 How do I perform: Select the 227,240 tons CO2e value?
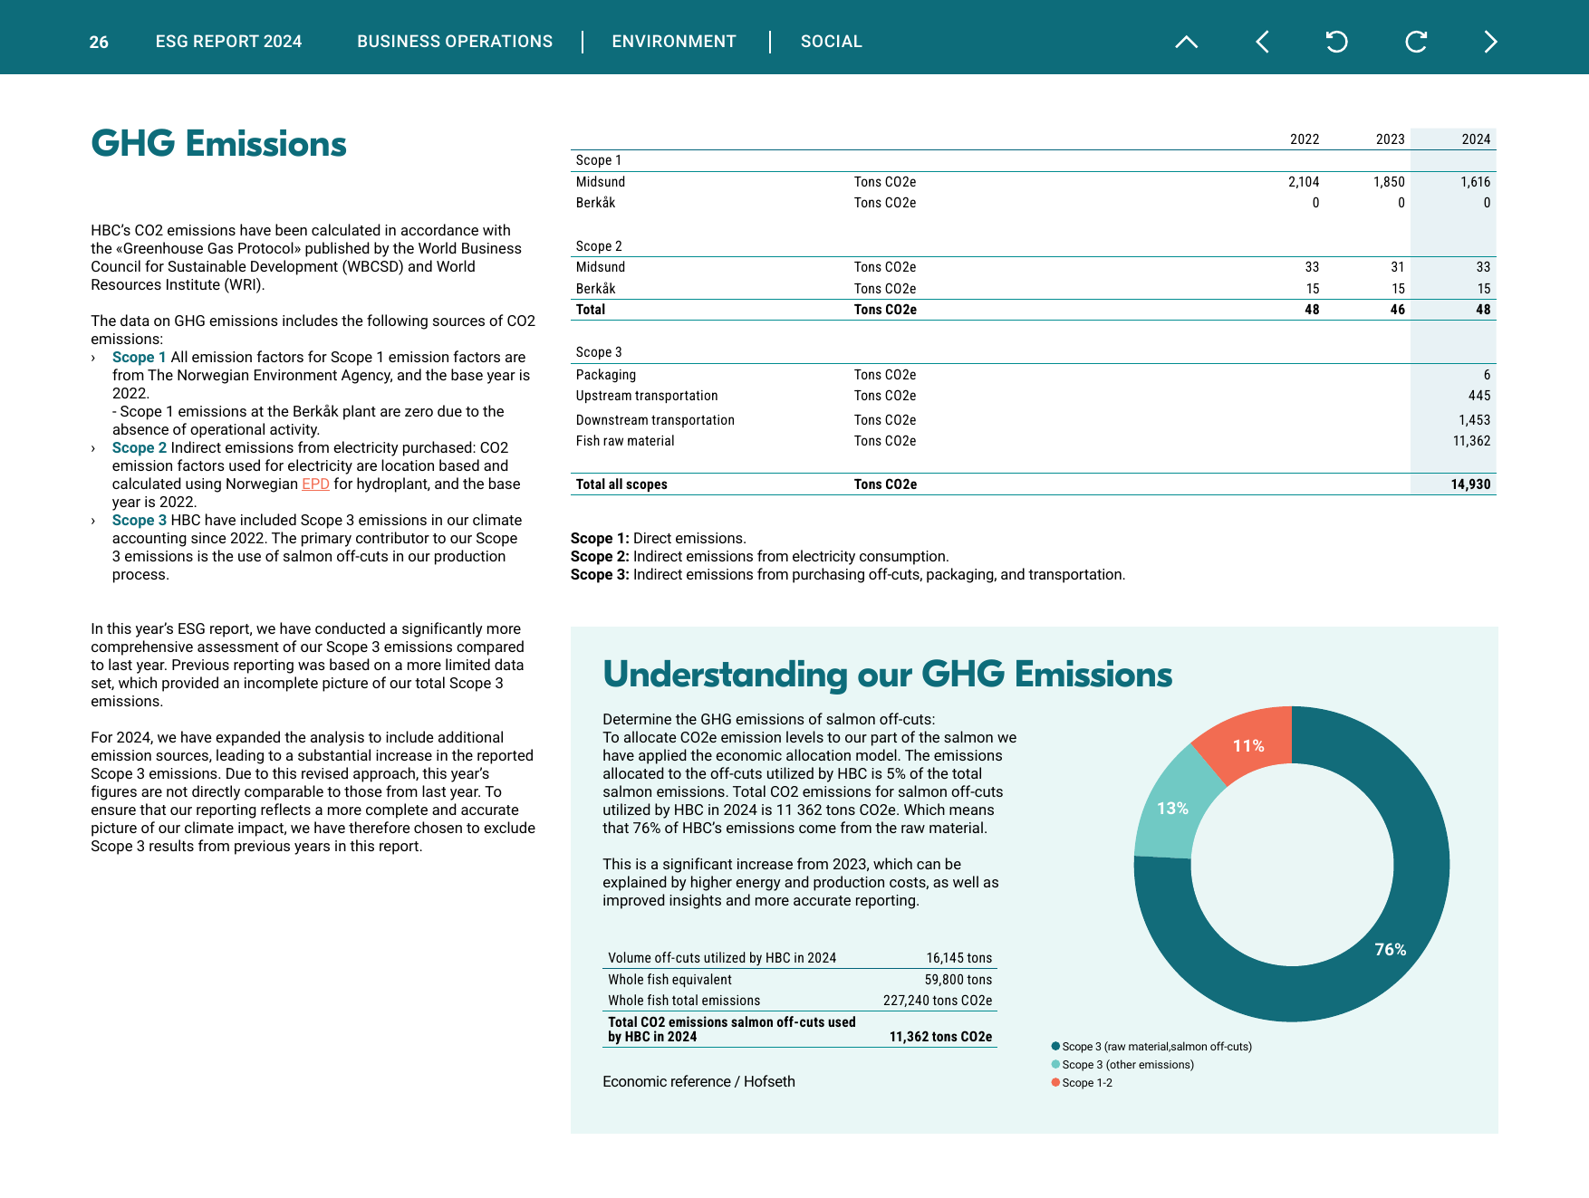pos(938,1001)
